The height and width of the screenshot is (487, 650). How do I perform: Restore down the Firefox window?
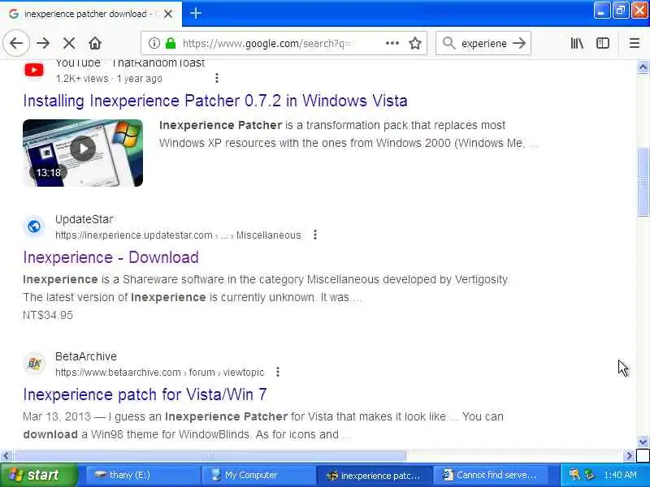point(620,11)
